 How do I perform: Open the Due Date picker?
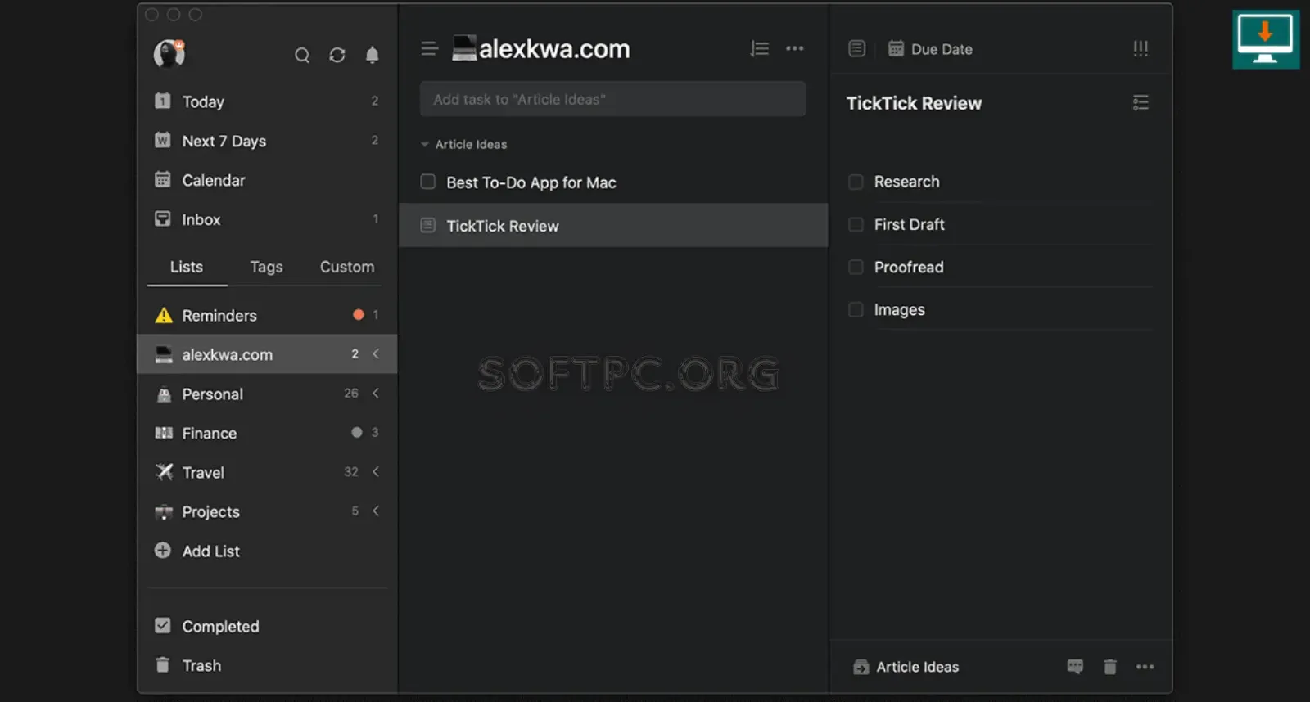click(942, 49)
